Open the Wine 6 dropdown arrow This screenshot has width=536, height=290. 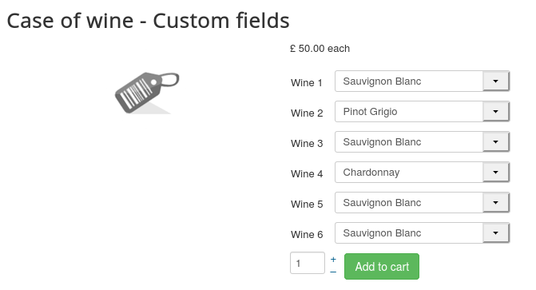coord(496,233)
